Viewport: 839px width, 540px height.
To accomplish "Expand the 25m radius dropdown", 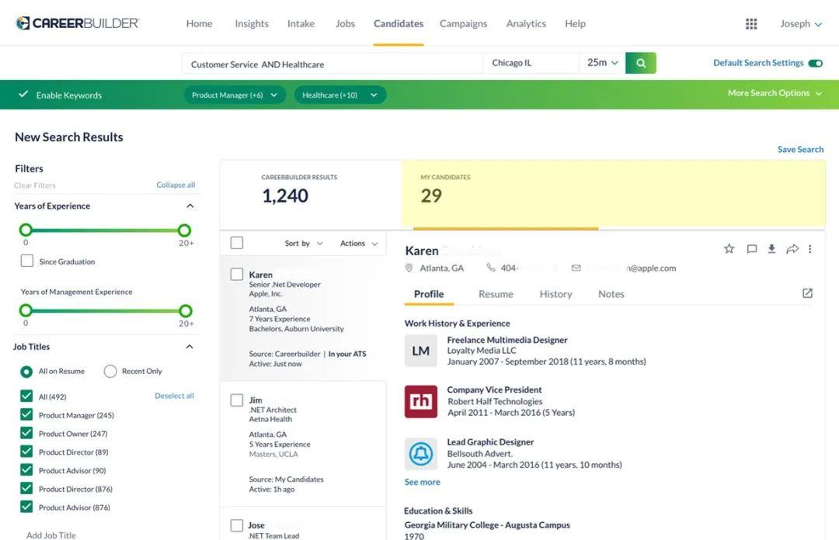I will point(603,63).
